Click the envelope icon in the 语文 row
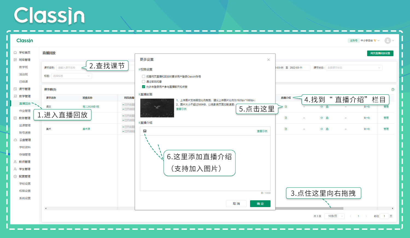Screen dimensions: 410x238 [327, 107]
